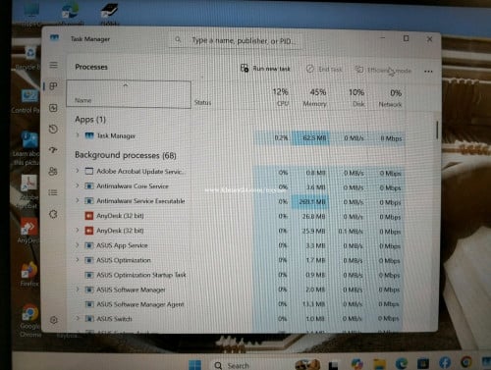Image resolution: width=491 pixels, height=370 pixels.
Task: Click the AnyDesk icon in the expandable AnyDesk row
Action: point(89,231)
